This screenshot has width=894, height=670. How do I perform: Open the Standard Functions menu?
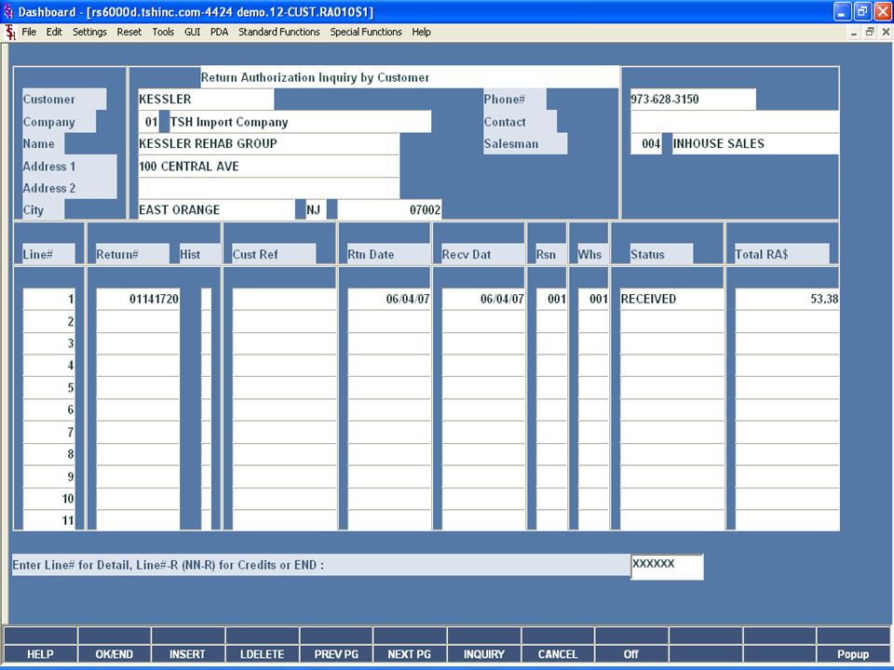tap(278, 32)
